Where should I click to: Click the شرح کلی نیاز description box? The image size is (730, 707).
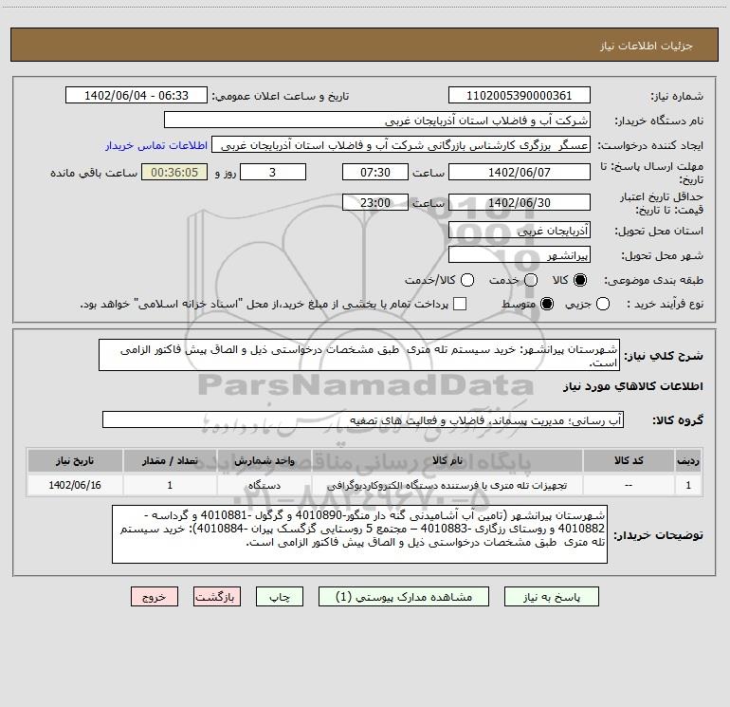click(x=359, y=356)
